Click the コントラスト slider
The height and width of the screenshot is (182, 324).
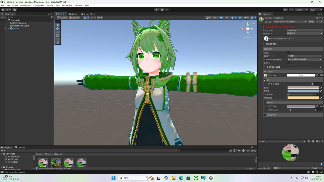point(300,94)
